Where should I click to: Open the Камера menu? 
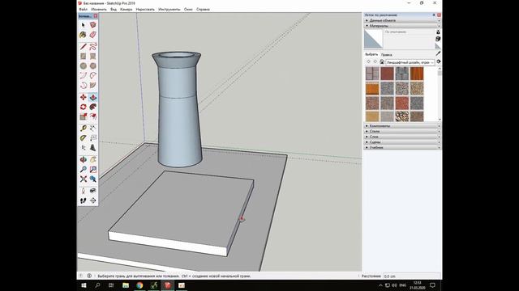[127, 9]
